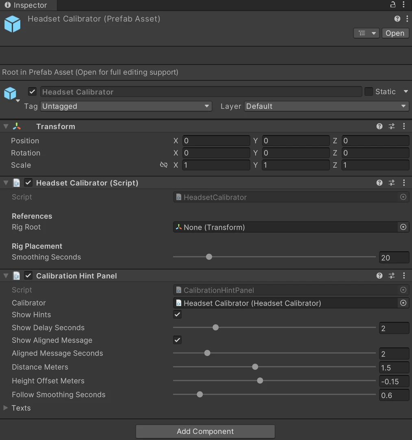Click object picker for CalibrationHintPanel script field
The image size is (412, 440).
click(403, 290)
